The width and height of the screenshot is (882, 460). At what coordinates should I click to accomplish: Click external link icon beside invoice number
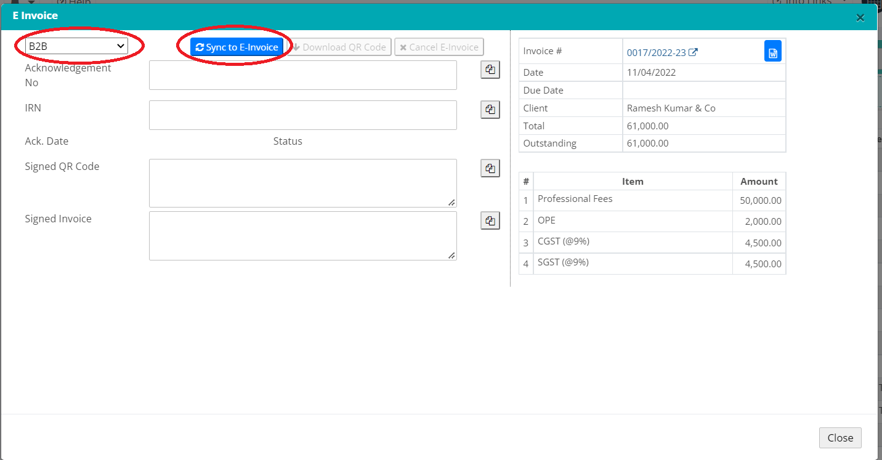693,53
